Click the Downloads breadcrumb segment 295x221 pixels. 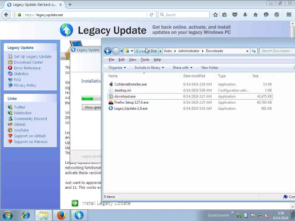[x=214, y=51]
